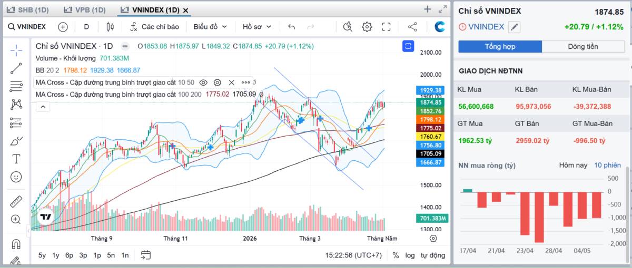
Task: Expand the Hồ sơ dropdown
Action: pos(257,27)
